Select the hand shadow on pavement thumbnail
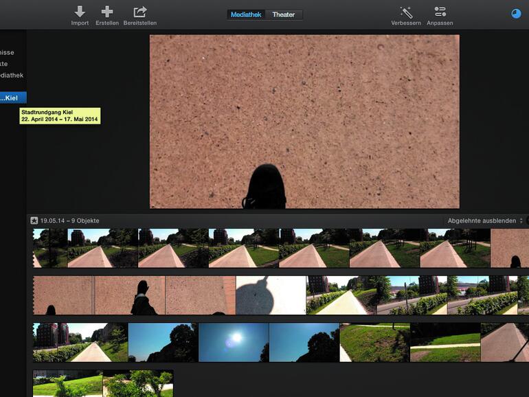 (129, 295)
